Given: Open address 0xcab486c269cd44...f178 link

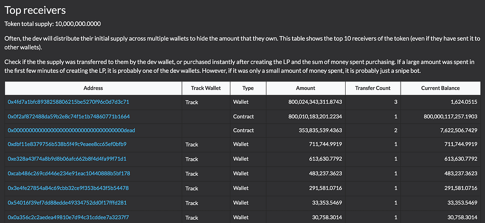Looking at the screenshot, I should [69, 174].
